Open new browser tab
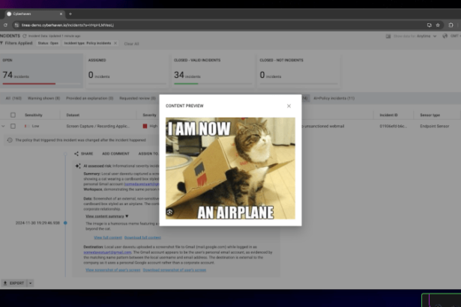 pos(70,13)
